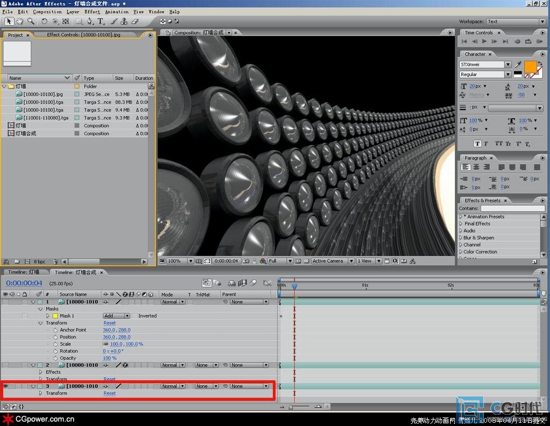The width and height of the screenshot is (550, 426).
Task: Select the Pen tool
Action: click(x=90, y=21)
